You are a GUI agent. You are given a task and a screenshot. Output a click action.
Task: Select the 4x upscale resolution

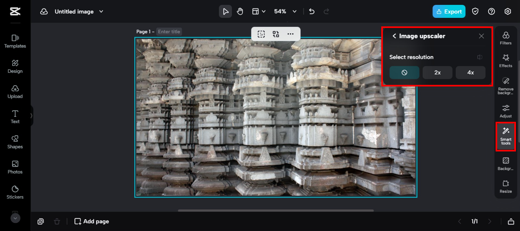click(x=470, y=73)
